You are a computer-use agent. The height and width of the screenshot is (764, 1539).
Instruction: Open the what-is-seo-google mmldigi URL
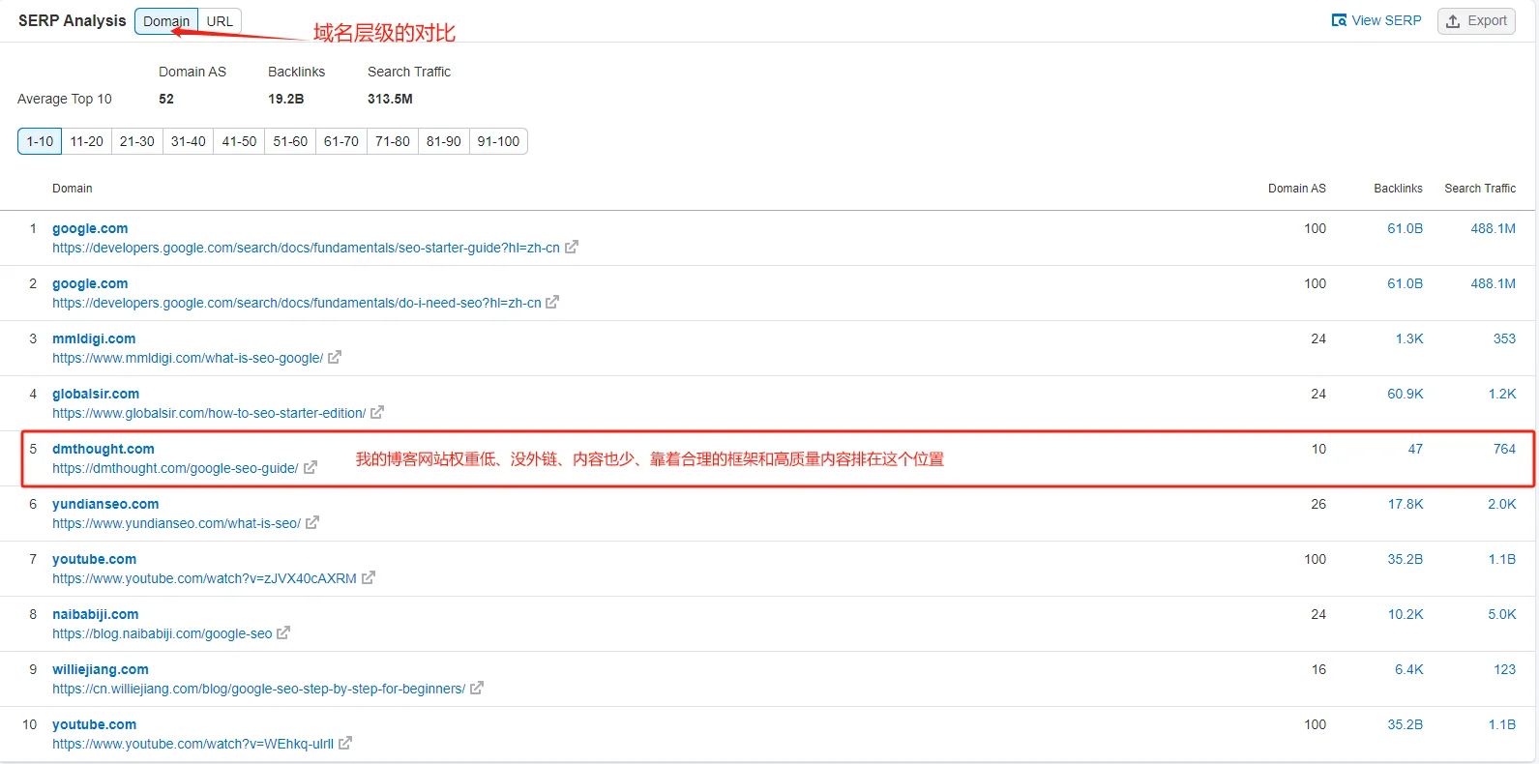tap(188, 358)
